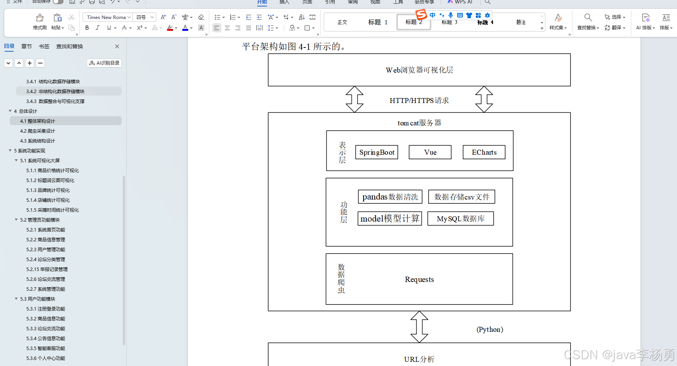Image resolution: width=677 pixels, height=366 pixels.
Task: Apply red highlight color swatch
Action: 170,28
